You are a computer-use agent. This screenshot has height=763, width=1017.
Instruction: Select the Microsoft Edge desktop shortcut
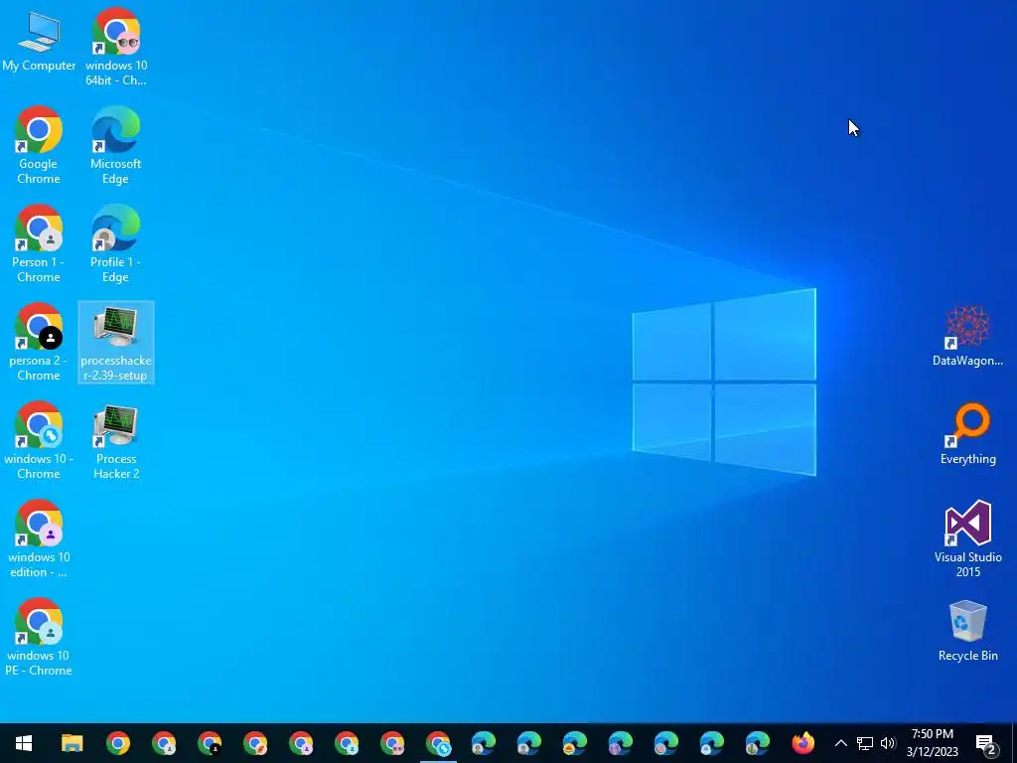(115, 145)
